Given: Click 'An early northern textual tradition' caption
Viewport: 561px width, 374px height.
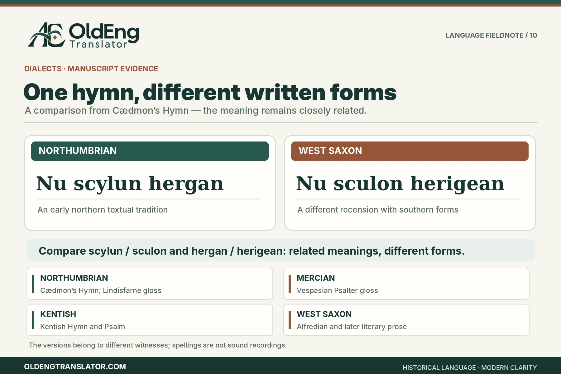Looking at the screenshot, I should (x=103, y=210).
